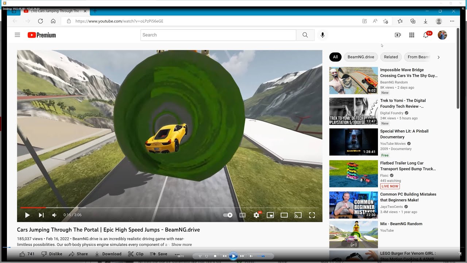Save video to a playlist
The width and height of the screenshot is (467, 263).
click(158, 254)
